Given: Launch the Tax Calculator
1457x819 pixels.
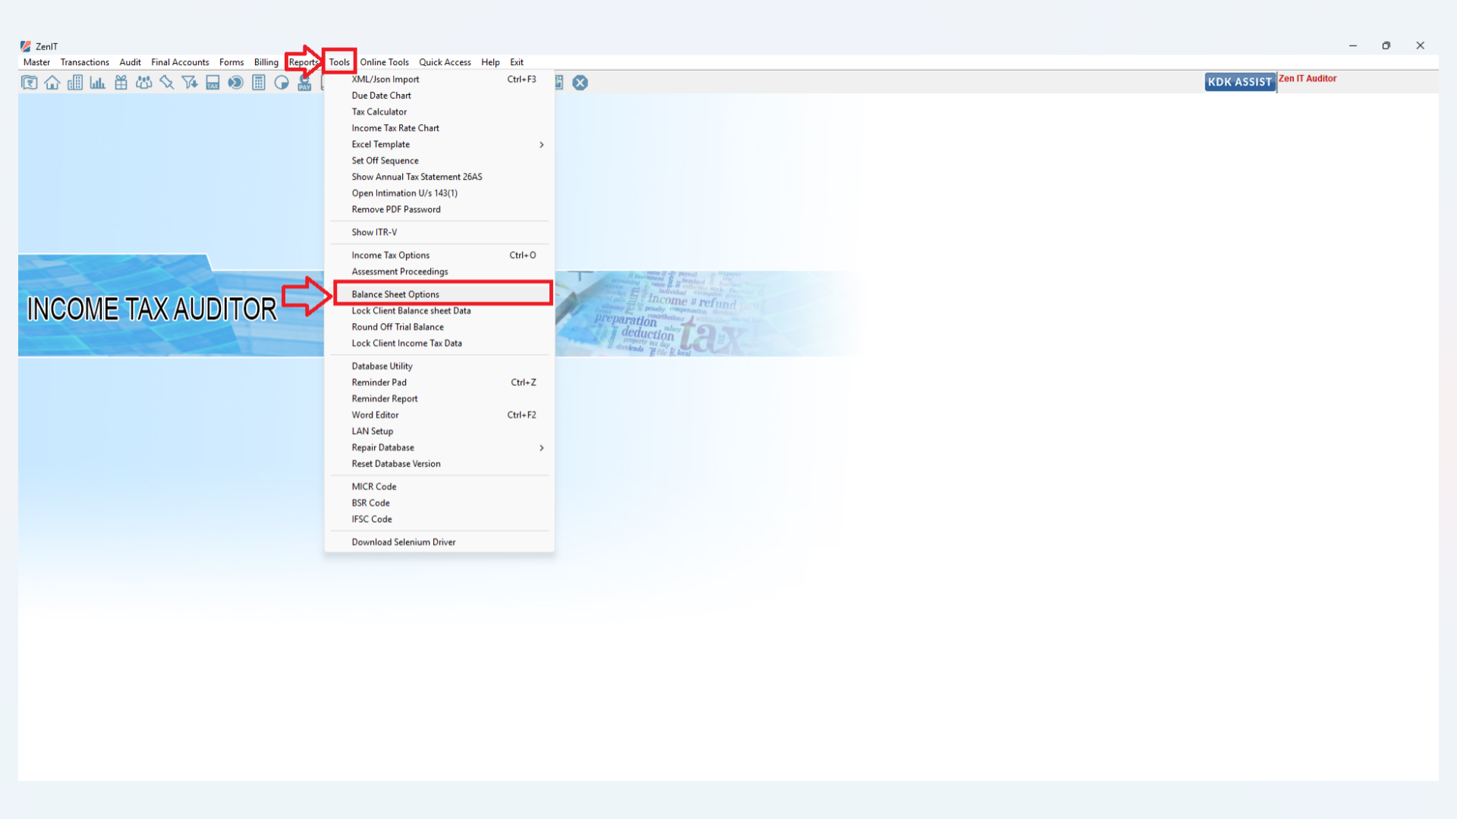Looking at the screenshot, I should tap(439, 111).
